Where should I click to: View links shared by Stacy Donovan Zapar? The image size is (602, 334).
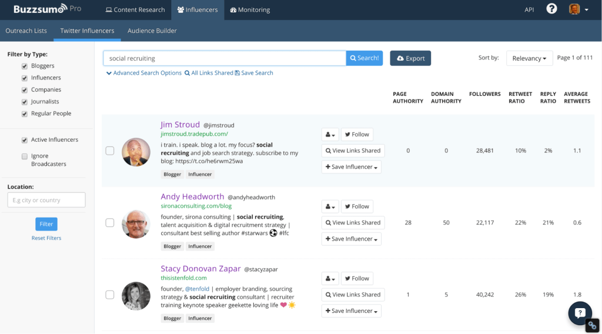pos(353,295)
